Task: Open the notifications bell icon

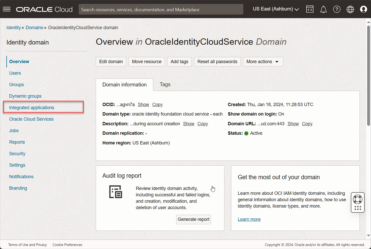Action: click(323, 9)
